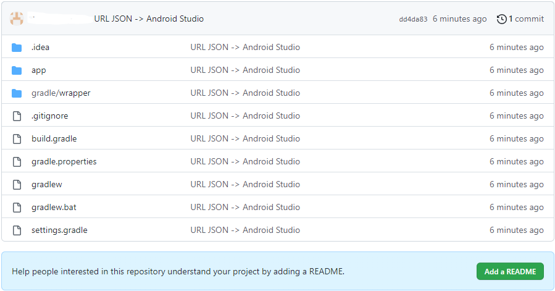Image resolution: width=555 pixels, height=291 pixels.
Task: Click 6 minutes ago in .gitignore row
Action: [517, 116]
